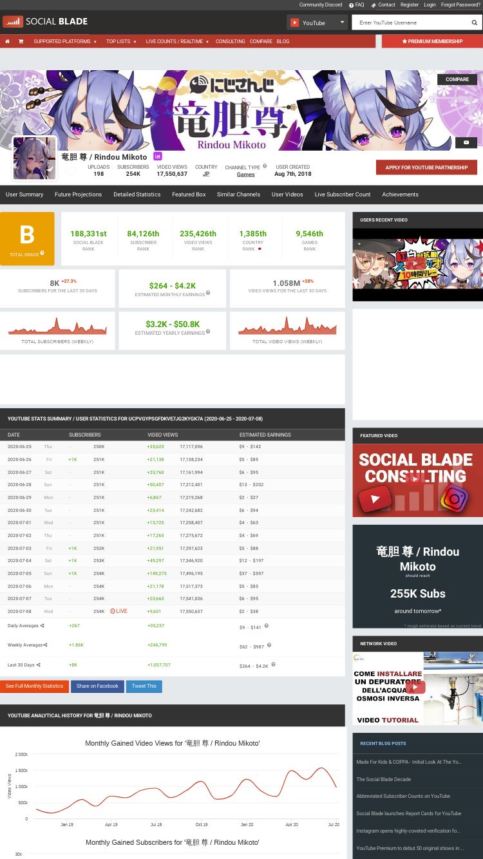Image resolution: width=483 pixels, height=859 pixels.
Task: Click See Full Monthly Statistics
Action: click(x=34, y=686)
